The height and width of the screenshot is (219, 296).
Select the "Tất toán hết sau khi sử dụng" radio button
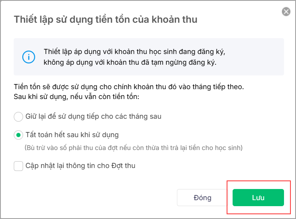(x=18, y=135)
